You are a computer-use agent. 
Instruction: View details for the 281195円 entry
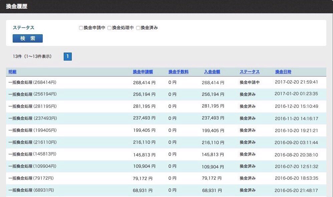pos(32,106)
